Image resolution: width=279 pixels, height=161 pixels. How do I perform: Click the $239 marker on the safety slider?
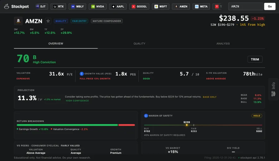click(187, 125)
